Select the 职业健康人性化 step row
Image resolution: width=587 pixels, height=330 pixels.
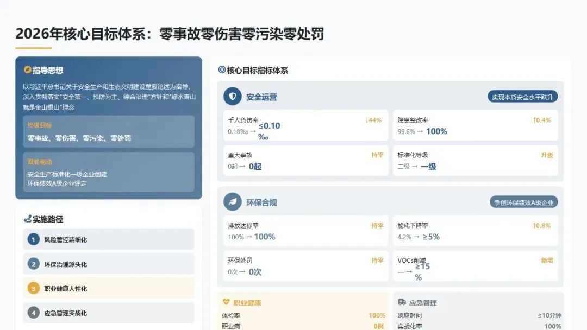[x=109, y=288]
